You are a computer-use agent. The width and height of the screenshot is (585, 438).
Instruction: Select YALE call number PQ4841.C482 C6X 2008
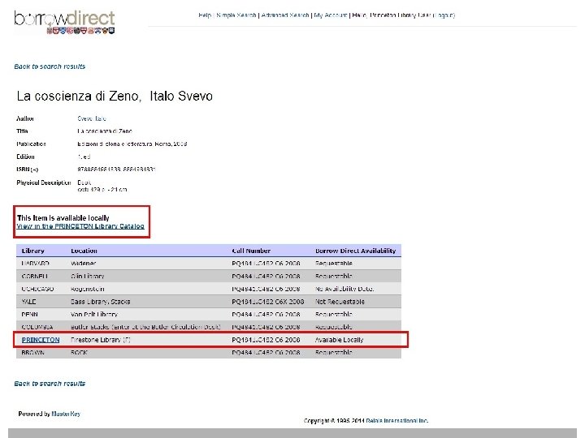(268, 302)
